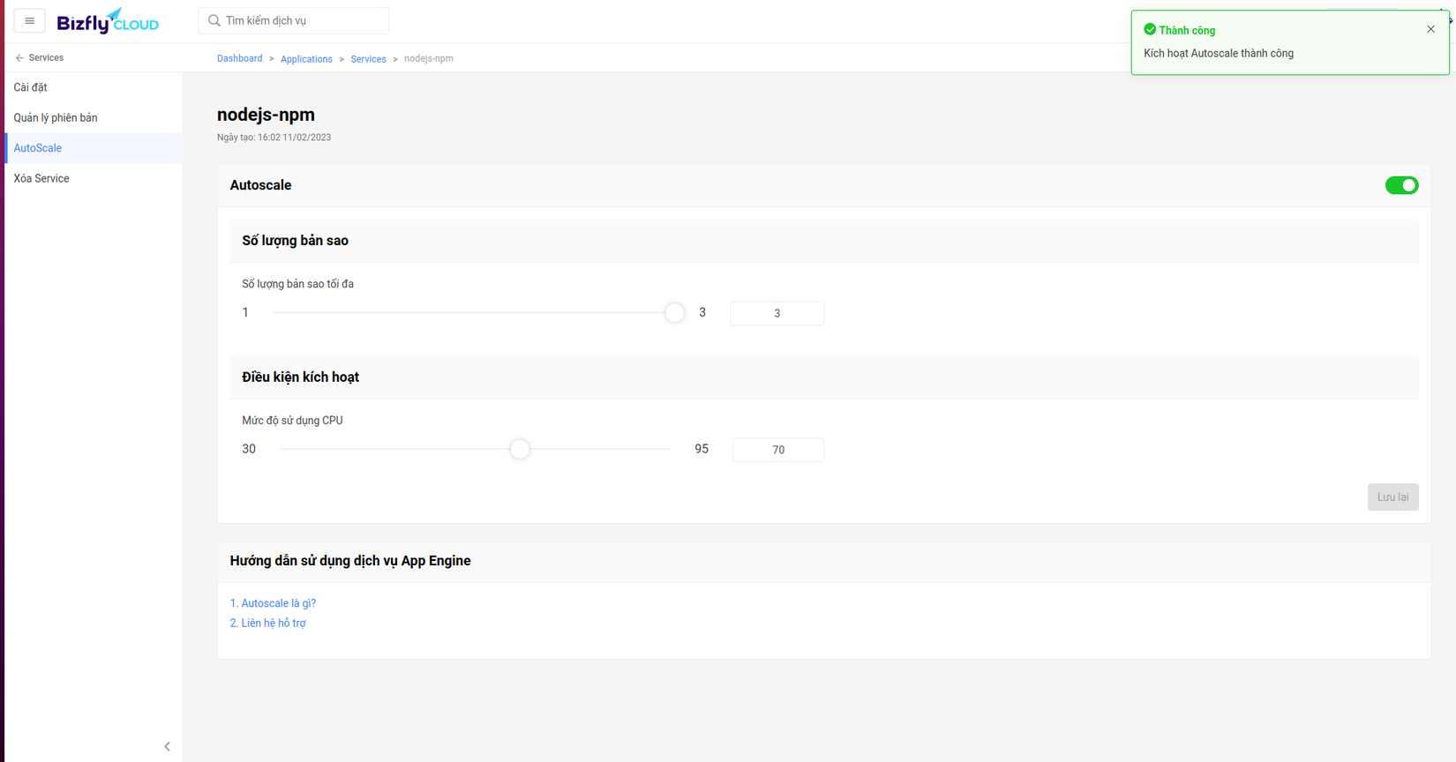Go to Applications in the breadcrumb

306,59
